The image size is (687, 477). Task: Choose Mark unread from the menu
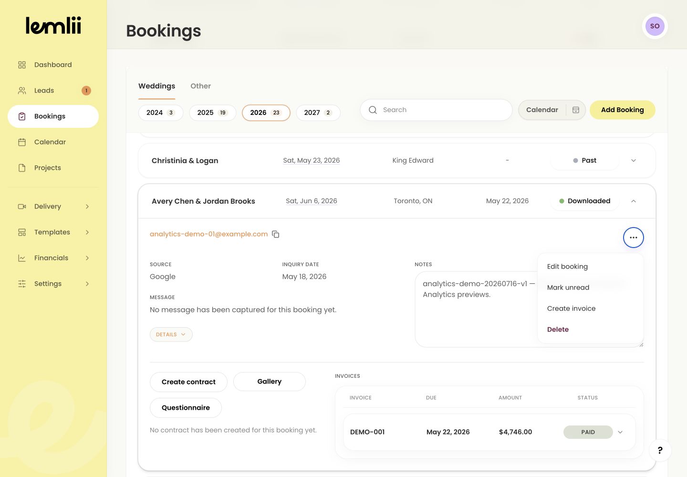pyautogui.click(x=591, y=288)
